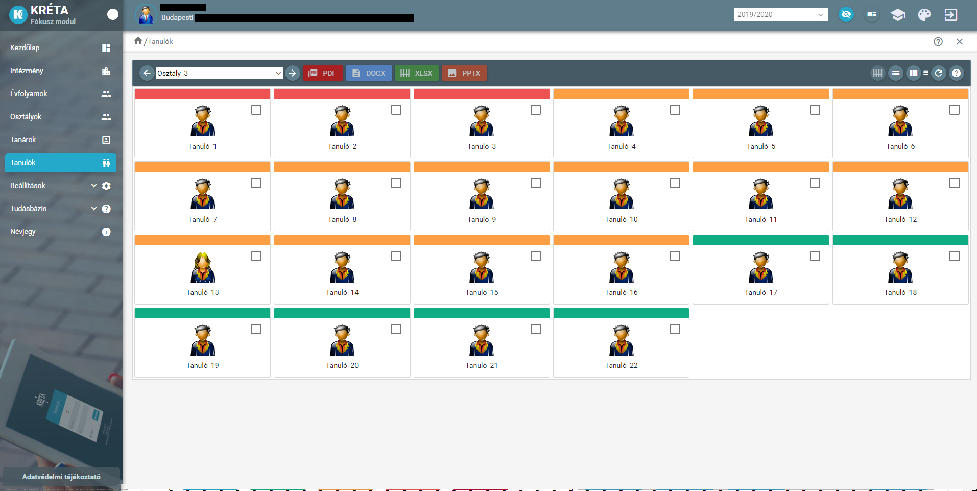This screenshot has height=491, width=977.
Task: Open Tanuló_4 student avatar
Action: 622,121
